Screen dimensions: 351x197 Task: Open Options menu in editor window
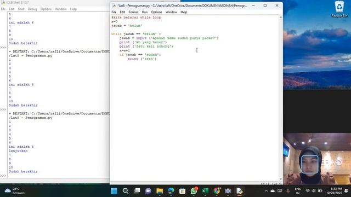[x=156, y=12]
